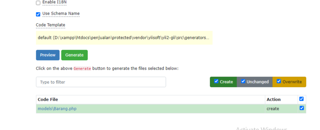320x130 pixels.
Task: Click the Code Template label
Action: [51, 25]
